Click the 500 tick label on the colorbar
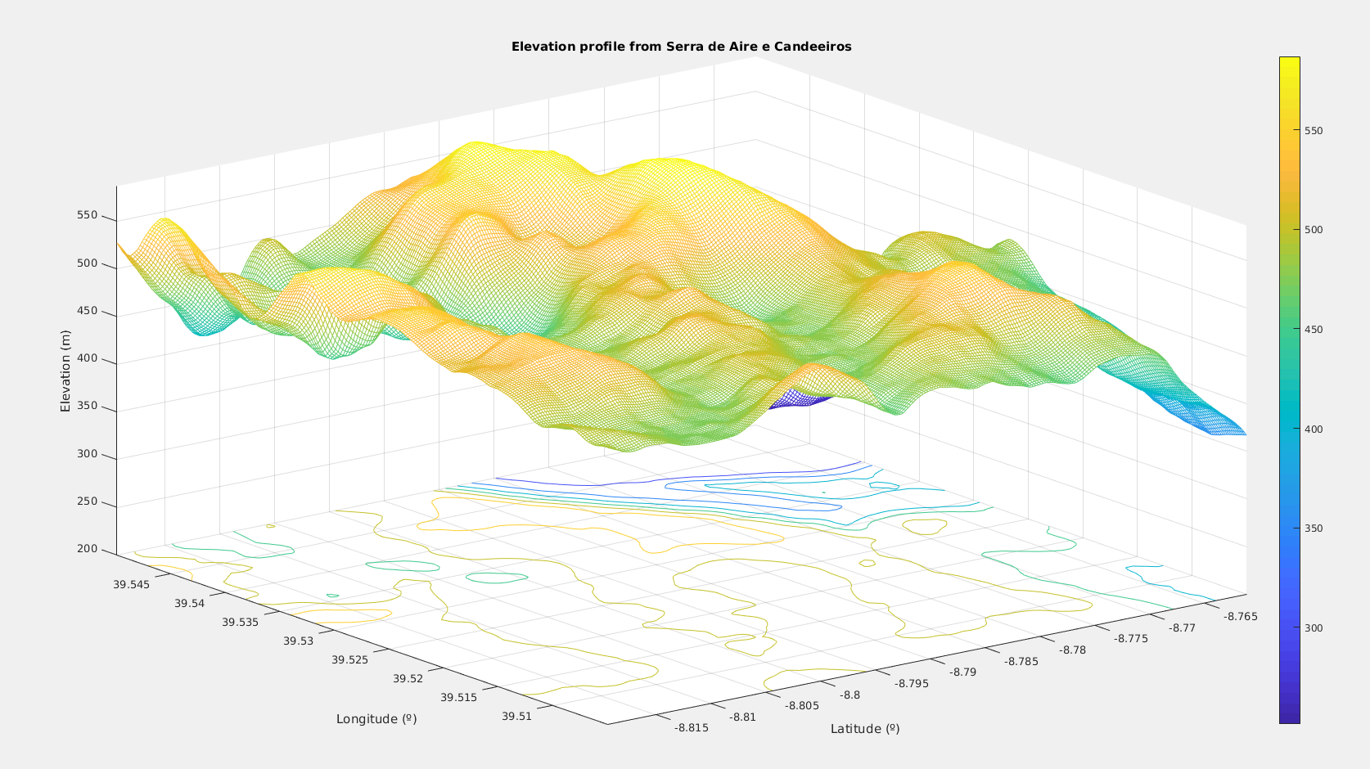Viewport: 1370px width, 769px height. [x=1314, y=230]
